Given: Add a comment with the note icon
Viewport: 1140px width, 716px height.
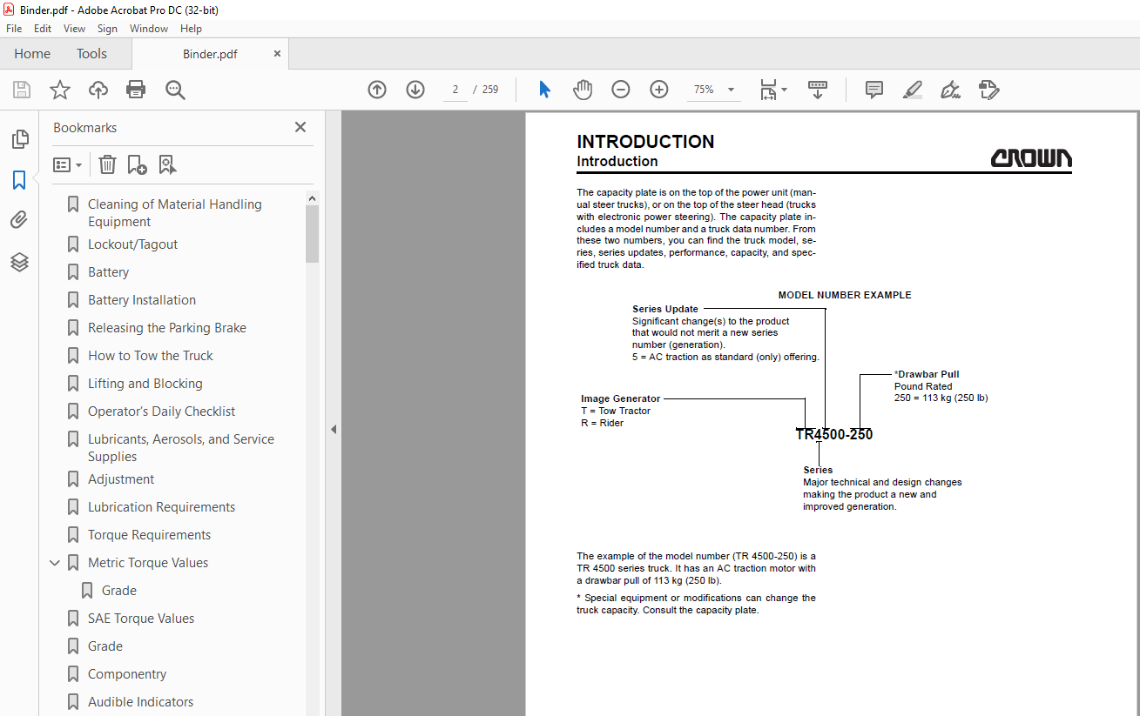Looking at the screenshot, I should coord(874,90).
